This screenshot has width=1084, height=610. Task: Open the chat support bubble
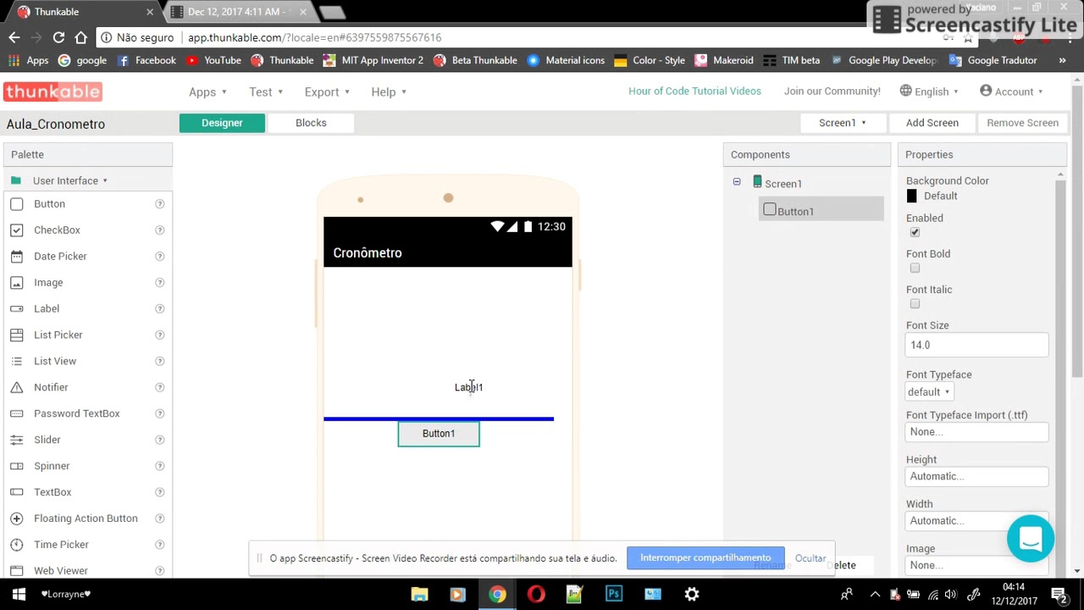click(x=1031, y=538)
